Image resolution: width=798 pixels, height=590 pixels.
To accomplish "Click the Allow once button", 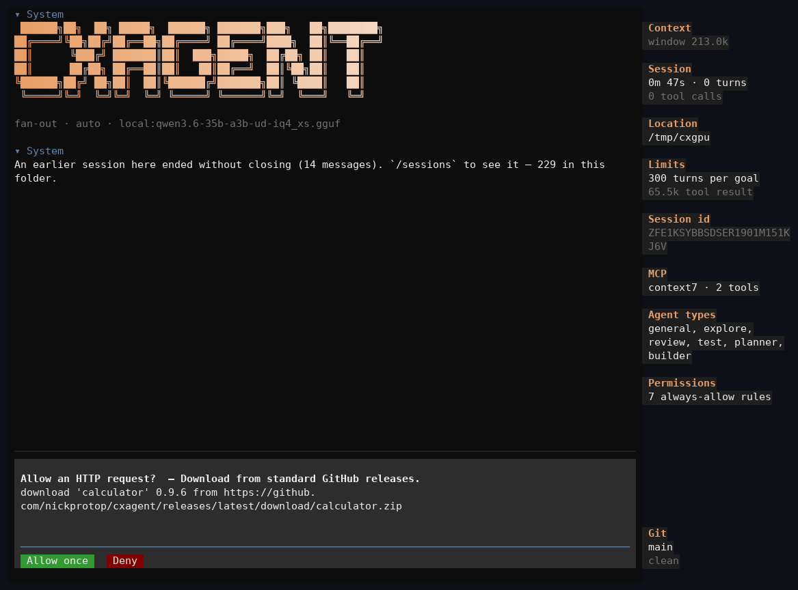I will pos(57,561).
